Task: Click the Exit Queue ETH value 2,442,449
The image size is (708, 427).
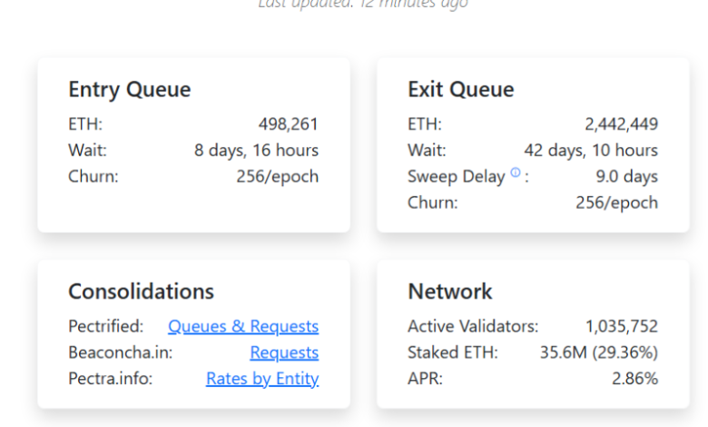Action: click(621, 124)
